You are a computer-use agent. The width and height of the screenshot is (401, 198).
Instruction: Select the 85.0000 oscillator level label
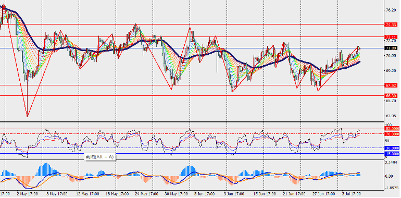392,128
